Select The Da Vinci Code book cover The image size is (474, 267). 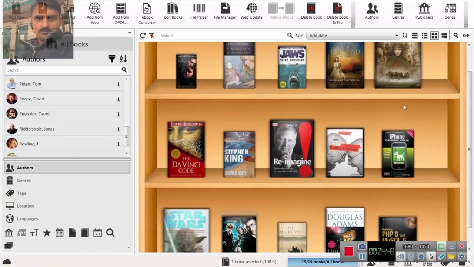click(x=186, y=149)
